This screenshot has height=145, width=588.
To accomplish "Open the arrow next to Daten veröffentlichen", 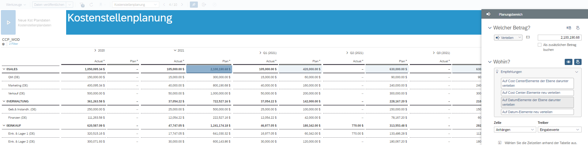I will point(70,5).
